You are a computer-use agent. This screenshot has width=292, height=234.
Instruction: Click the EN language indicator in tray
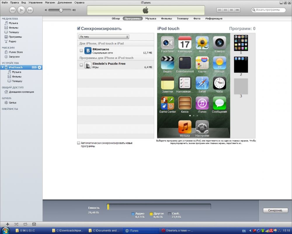(244, 231)
